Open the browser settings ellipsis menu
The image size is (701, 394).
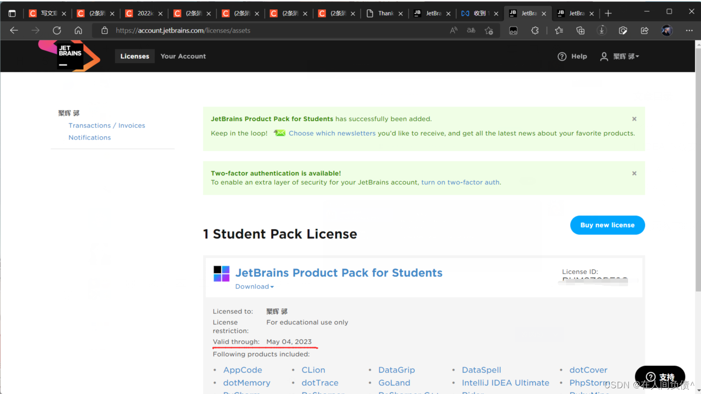click(689, 30)
